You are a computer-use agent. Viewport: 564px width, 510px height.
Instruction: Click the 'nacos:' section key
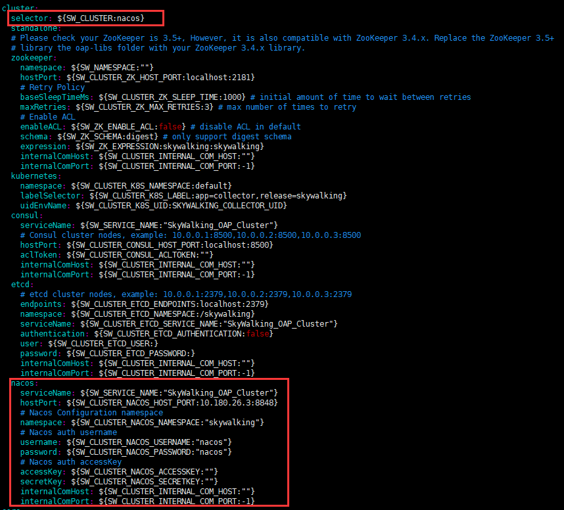pyautogui.click(x=24, y=383)
